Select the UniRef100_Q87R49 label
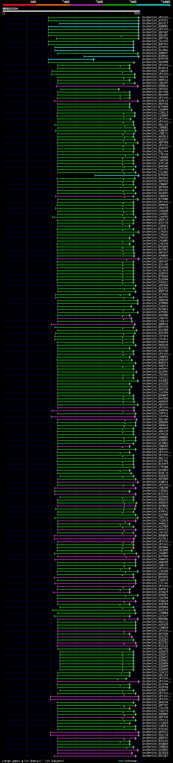 pos(155,187)
